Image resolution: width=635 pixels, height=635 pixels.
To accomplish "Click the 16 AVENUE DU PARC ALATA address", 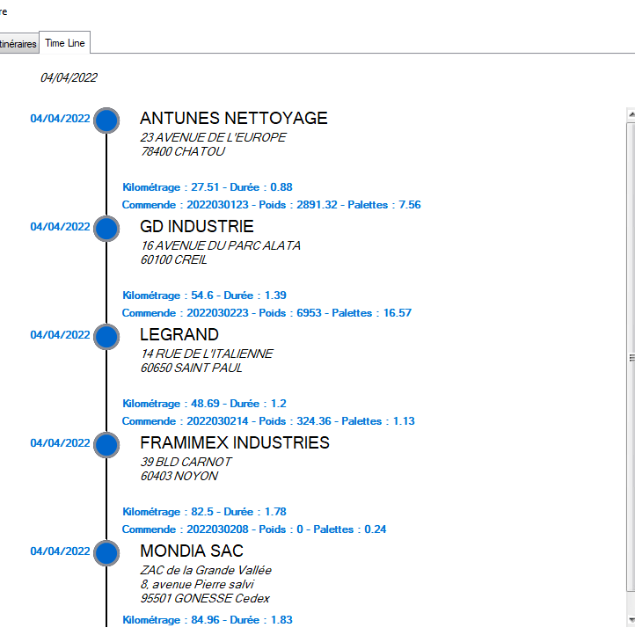I will point(220,246).
